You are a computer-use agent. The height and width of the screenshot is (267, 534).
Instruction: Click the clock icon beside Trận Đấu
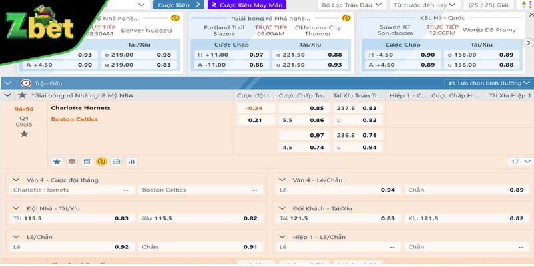coord(26,83)
